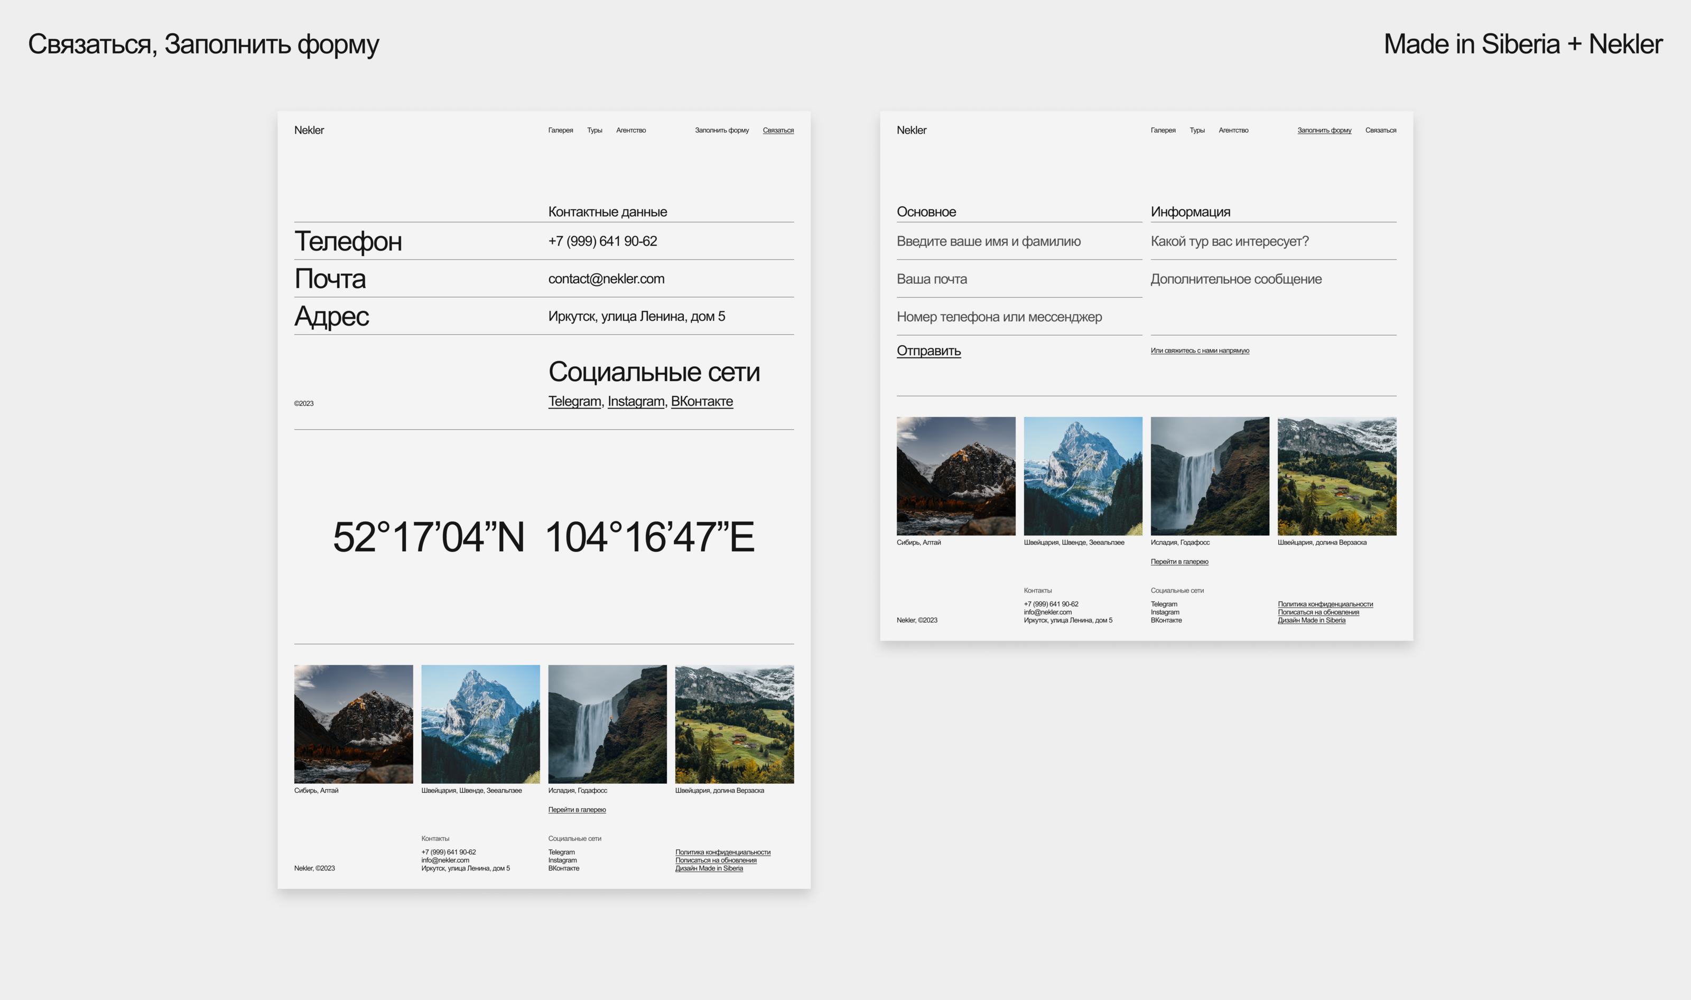Click Перейти в галерею link on left page

coord(577,809)
